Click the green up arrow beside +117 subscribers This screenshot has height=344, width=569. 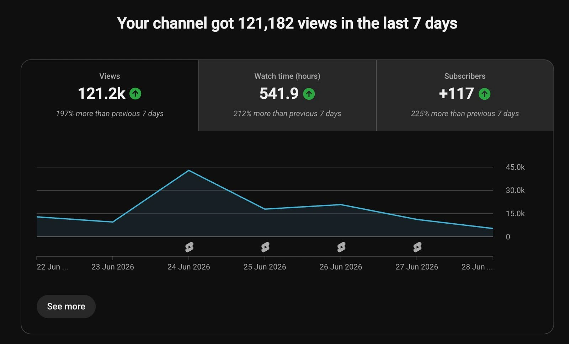coord(484,94)
